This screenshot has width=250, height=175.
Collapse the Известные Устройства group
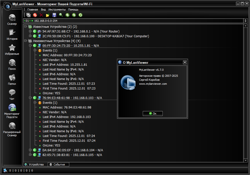coord(25,26)
